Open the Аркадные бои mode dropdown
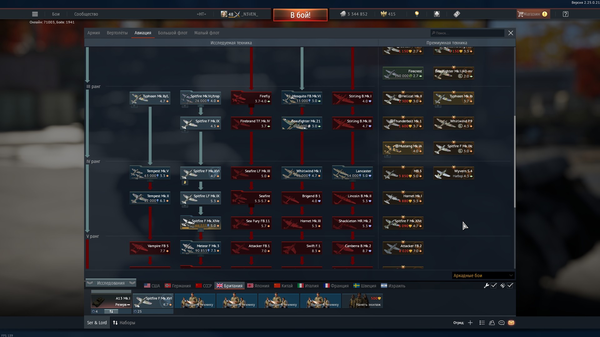The height and width of the screenshot is (337, 600). coord(483,276)
